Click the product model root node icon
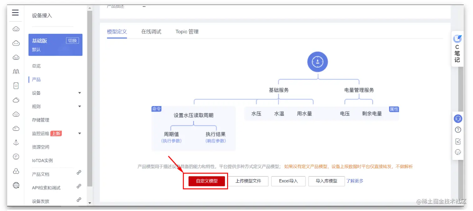 [318, 62]
